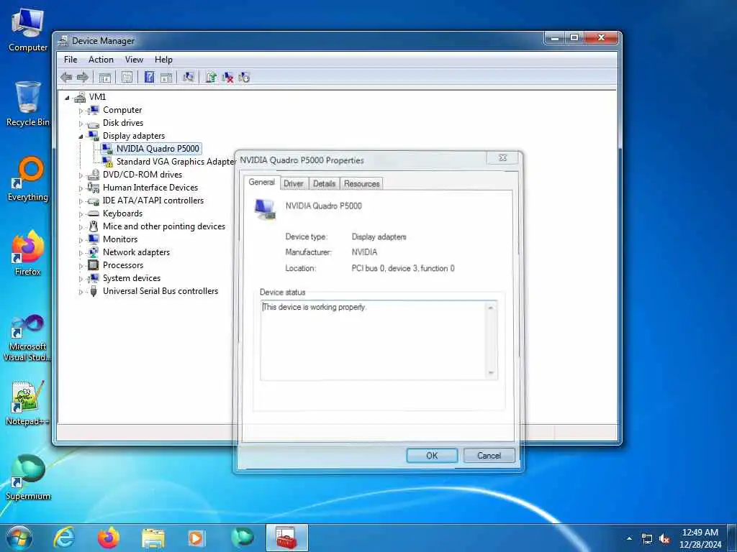
Task: Expand the System devices node
Action: pos(81,280)
